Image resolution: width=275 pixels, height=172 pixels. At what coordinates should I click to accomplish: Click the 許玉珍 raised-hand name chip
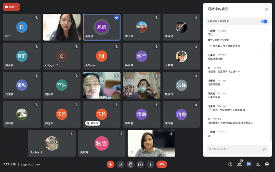tap(93, 123)
